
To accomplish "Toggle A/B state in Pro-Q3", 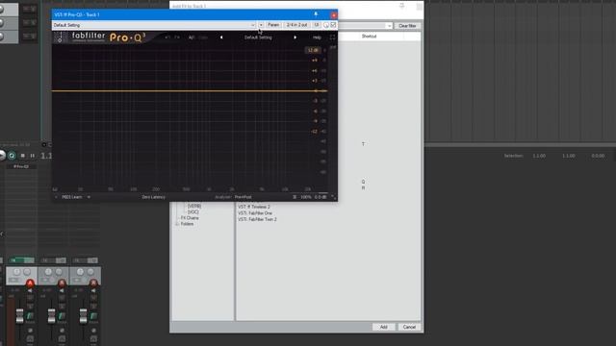I will pyautogui.click(x=192, y=37).
